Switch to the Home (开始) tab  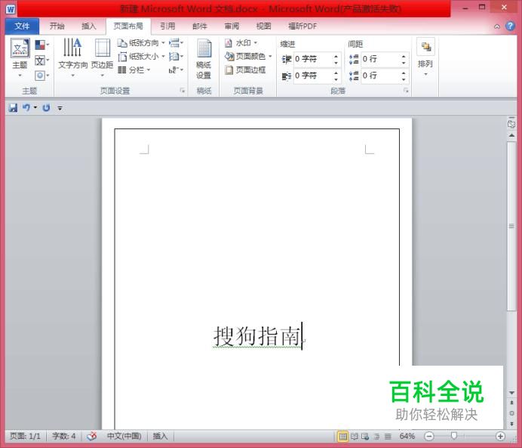point(57,26)
